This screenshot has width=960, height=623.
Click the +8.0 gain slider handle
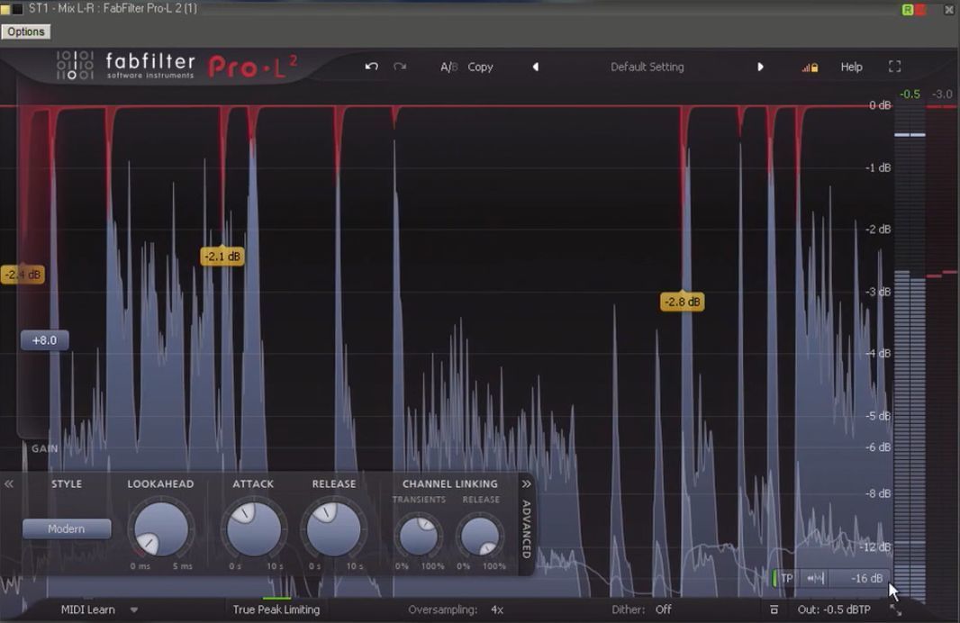click(x=44, y=340)
